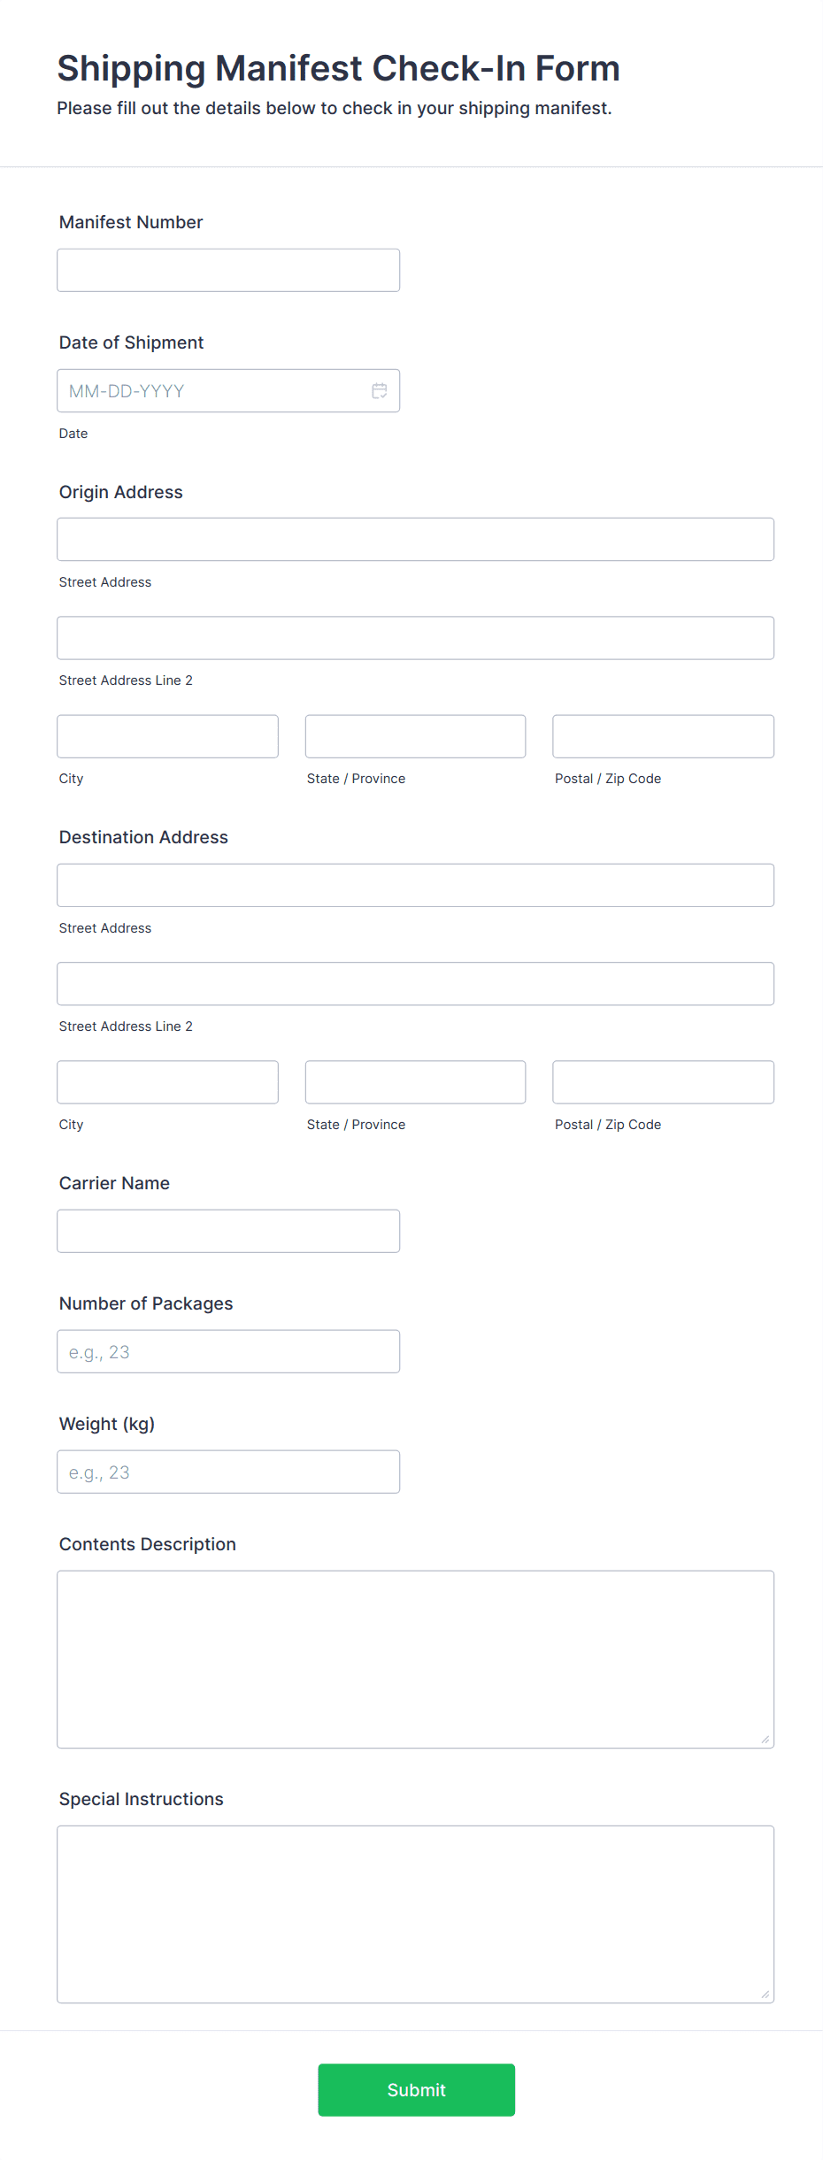Click the Origin Postal / Zip Code field

[662, 735]
